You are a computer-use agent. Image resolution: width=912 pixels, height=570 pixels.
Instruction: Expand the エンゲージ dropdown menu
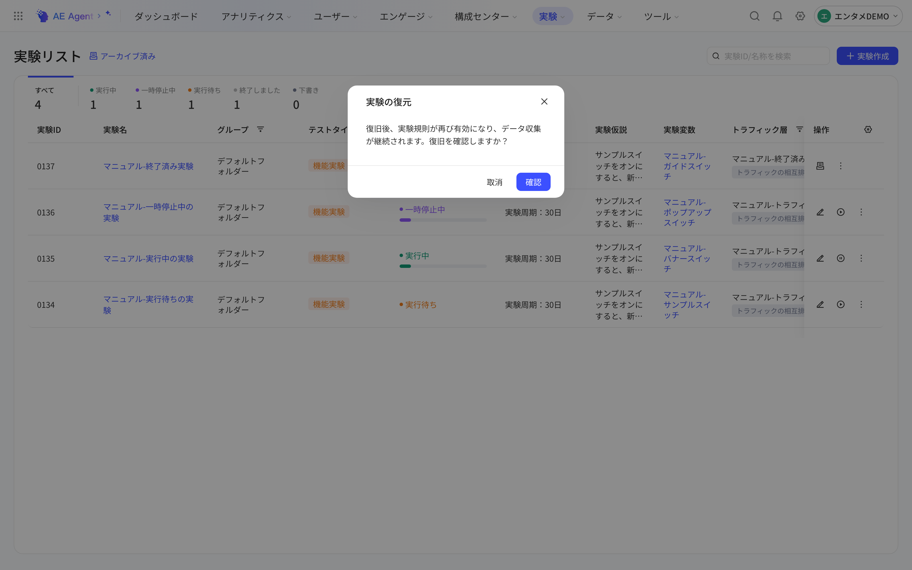point(406,16)
